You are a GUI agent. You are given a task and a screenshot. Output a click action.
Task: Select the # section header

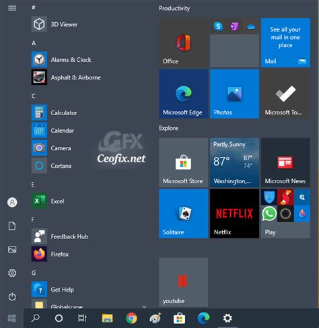[34, 7]
